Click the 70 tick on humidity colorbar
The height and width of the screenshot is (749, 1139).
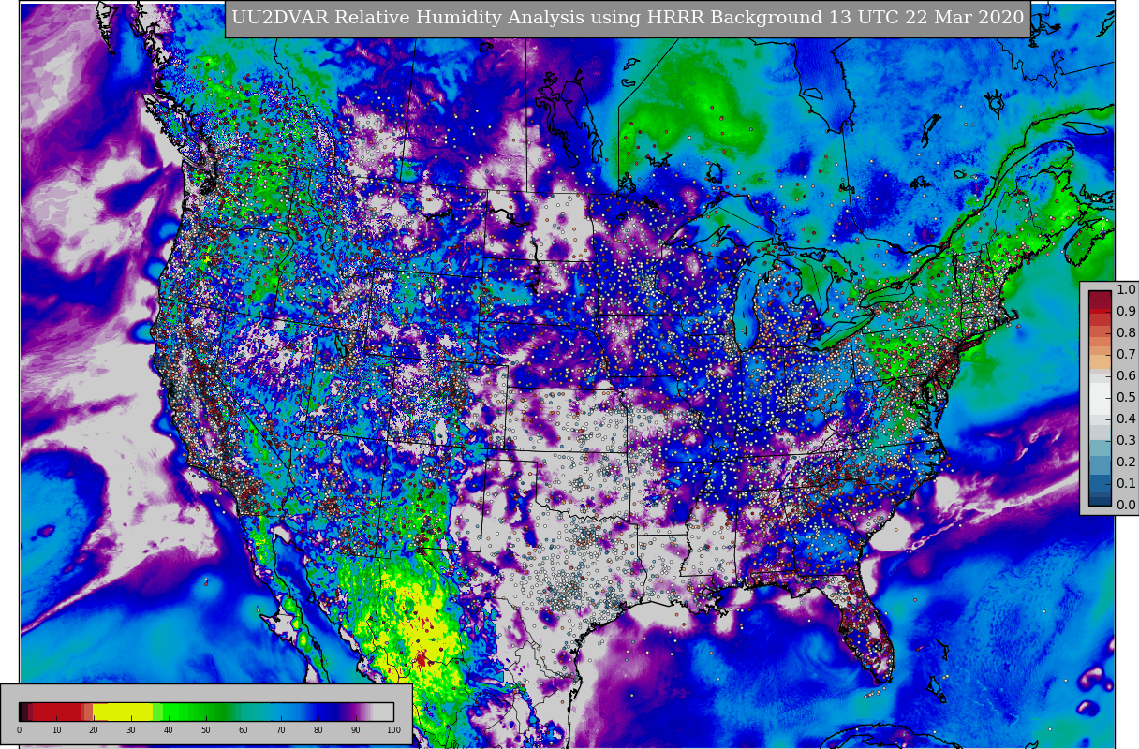pyautogui.click(x=281, y=730)
